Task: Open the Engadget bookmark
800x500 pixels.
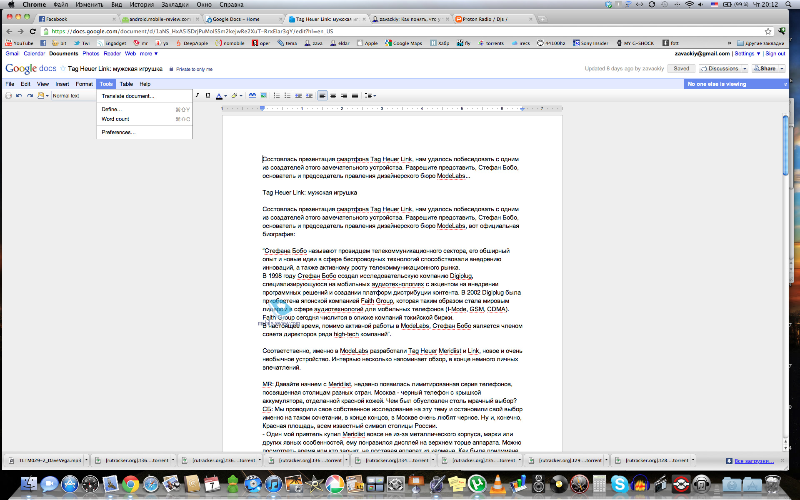Action: pos(112,43)
